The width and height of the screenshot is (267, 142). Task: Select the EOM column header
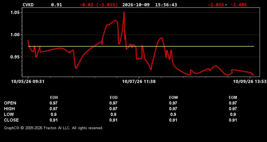[233, 98]
